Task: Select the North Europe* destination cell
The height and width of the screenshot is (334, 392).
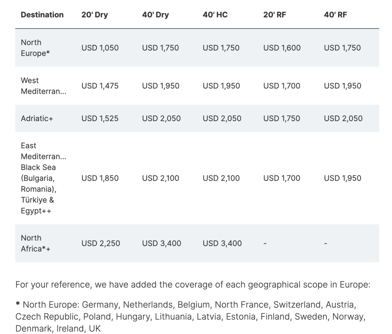Action: (36, 48)
